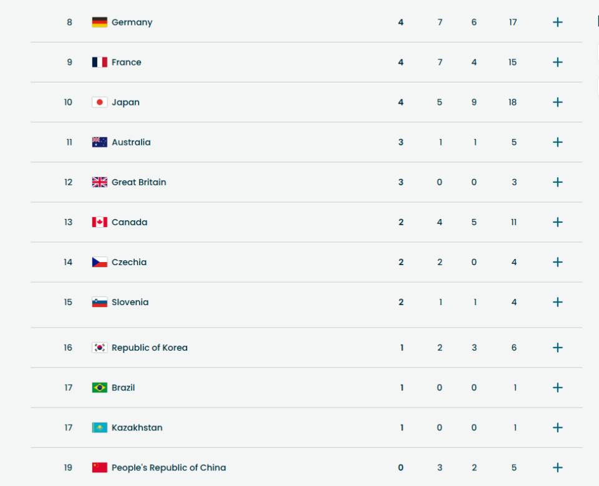Image resolution: width=599 pixels, height=486 pixels.
Task: Click the Slovenia flag icon
Action: pyautogui.click(x=99, y=302)
